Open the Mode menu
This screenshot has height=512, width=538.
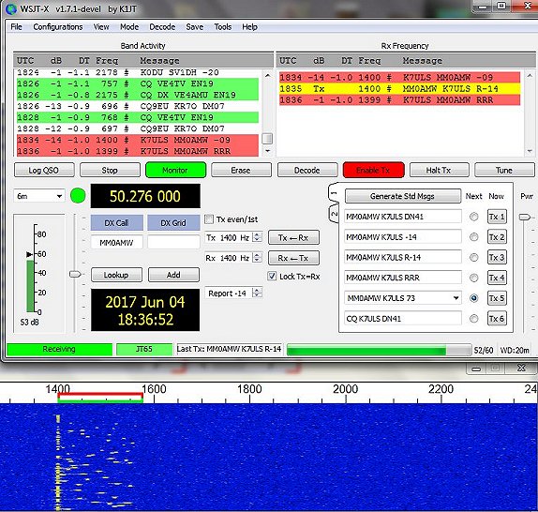click(x=129, y=27)
